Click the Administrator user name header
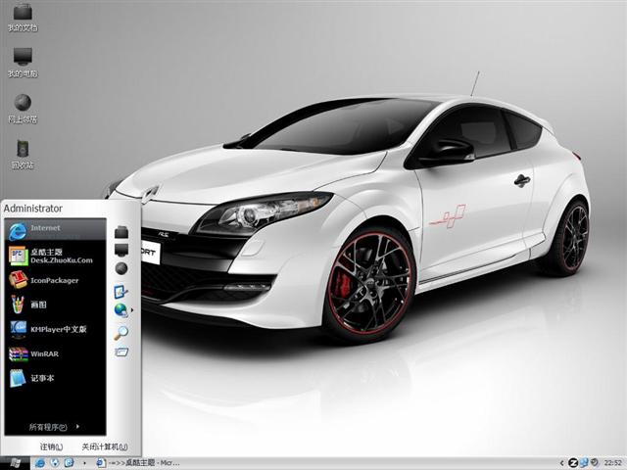This screenshot has width=627, height=470. [x=33, y=209]
